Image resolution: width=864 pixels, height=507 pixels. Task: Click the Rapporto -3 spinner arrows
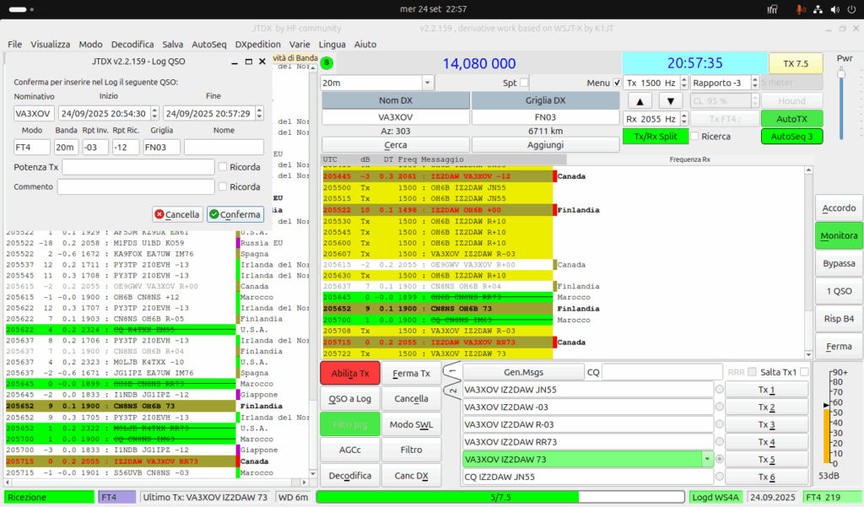755,83
